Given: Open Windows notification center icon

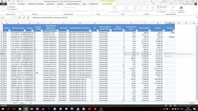Looking at the screenshot, I should point(195,109).
